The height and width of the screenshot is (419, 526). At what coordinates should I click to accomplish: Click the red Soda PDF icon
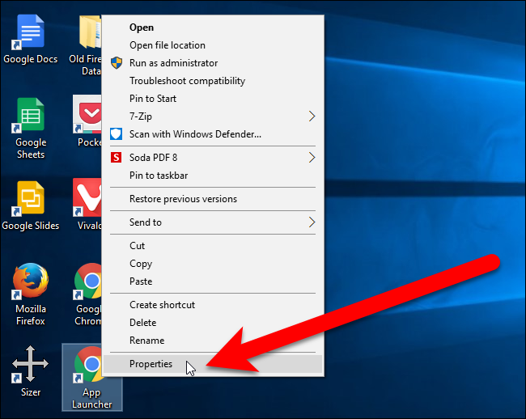(116, 157)
